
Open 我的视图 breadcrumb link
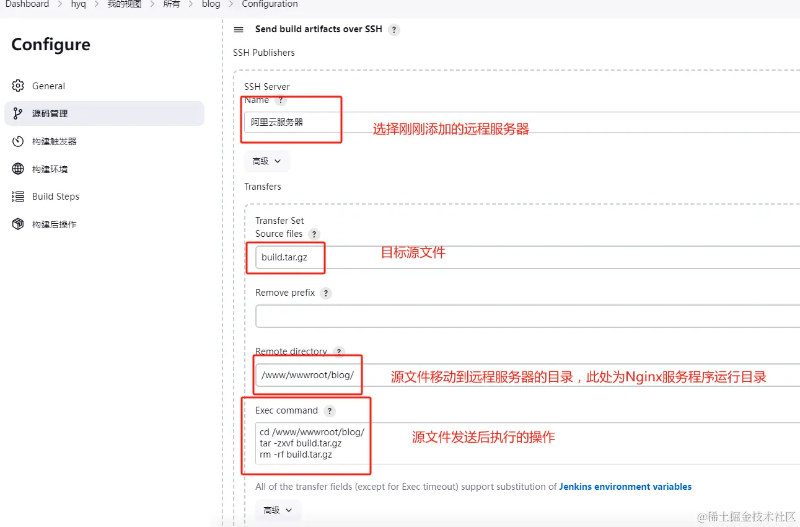tap(124, 4)
